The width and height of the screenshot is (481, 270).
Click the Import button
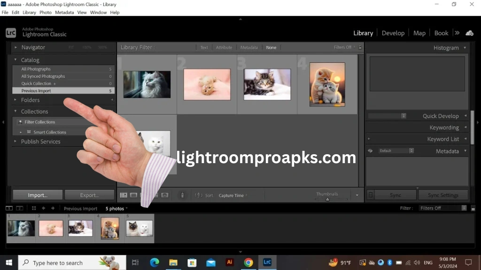(x=37, y=195)
